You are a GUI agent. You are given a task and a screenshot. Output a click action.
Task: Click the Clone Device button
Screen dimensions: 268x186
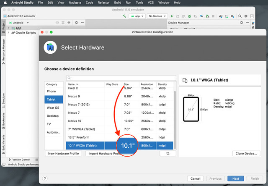tap(246, 153)
